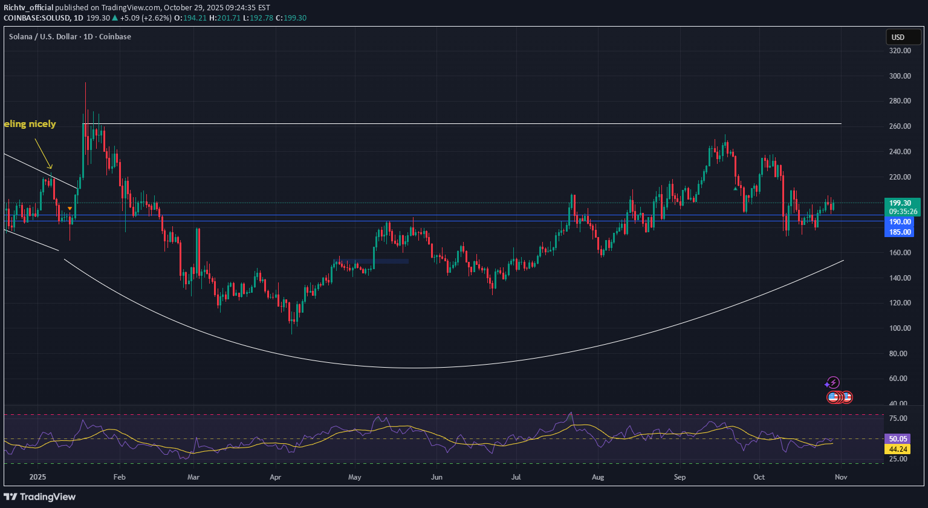928x508 pixels.
Task: Click the yellow arrow annotation
Action: [43, 154]
